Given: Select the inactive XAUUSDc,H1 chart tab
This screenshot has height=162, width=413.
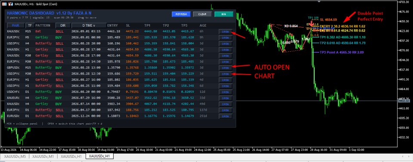Looking at the screenshot, I should [71, 156].
